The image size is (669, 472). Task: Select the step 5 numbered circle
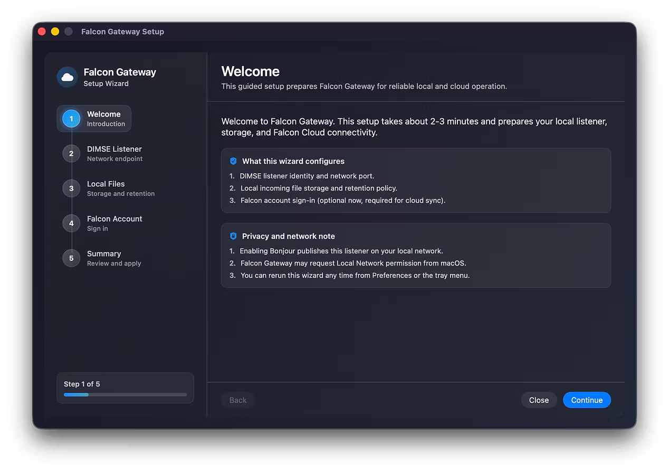pos(71,258)
